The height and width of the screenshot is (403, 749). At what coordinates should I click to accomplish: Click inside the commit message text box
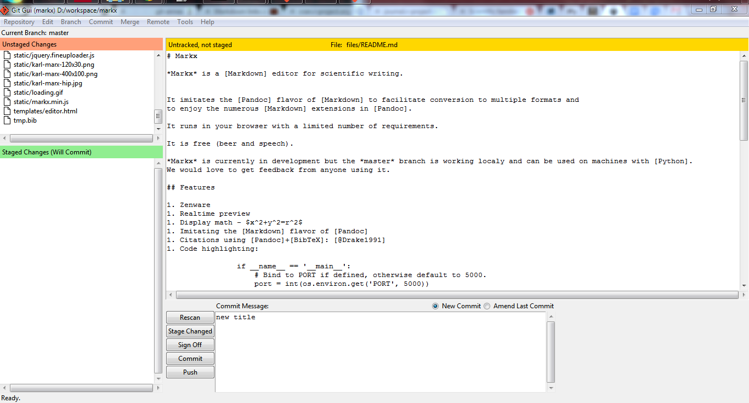pyautogui.click(x=381, y=352)
